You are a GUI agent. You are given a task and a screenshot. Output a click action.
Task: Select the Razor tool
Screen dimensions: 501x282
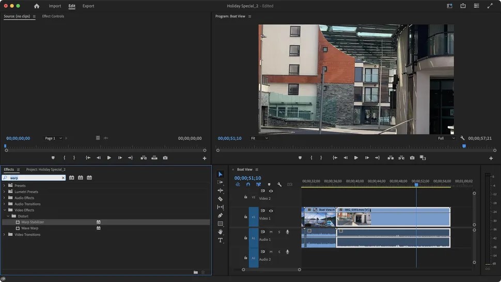point(220,199)
